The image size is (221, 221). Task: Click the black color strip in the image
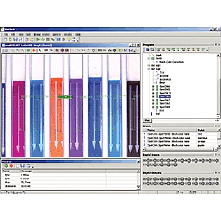[133, 119]
